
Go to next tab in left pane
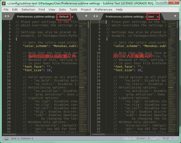(x=8, y=16)
